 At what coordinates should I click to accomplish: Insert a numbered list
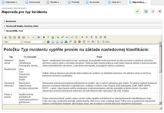tap(72, 37)
